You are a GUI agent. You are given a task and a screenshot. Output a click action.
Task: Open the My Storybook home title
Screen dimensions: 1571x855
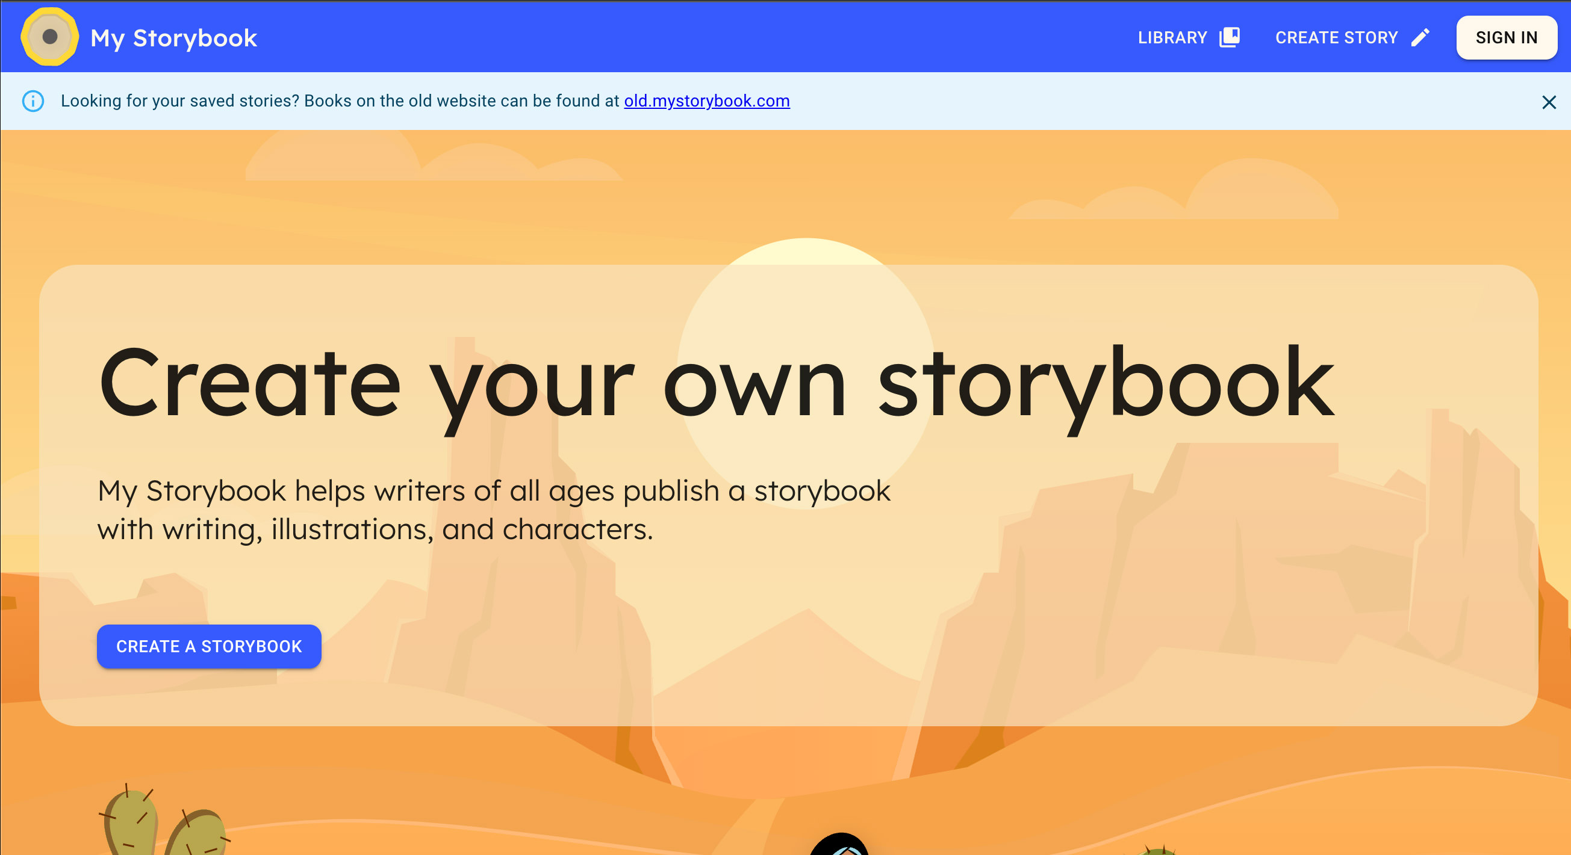tap(174, 39)
